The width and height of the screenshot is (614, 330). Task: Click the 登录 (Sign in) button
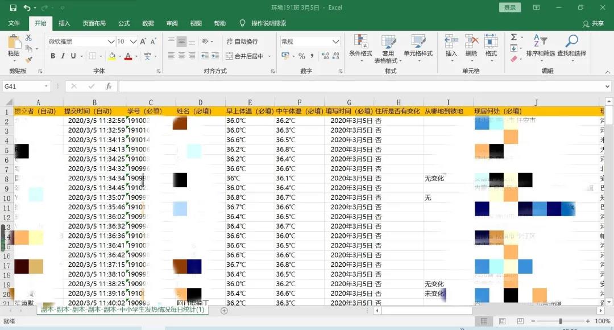pyautogui.click(x=509, y=8)
